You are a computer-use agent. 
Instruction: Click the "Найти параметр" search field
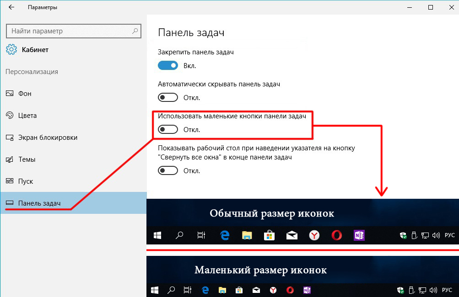[x=69, y=31]
